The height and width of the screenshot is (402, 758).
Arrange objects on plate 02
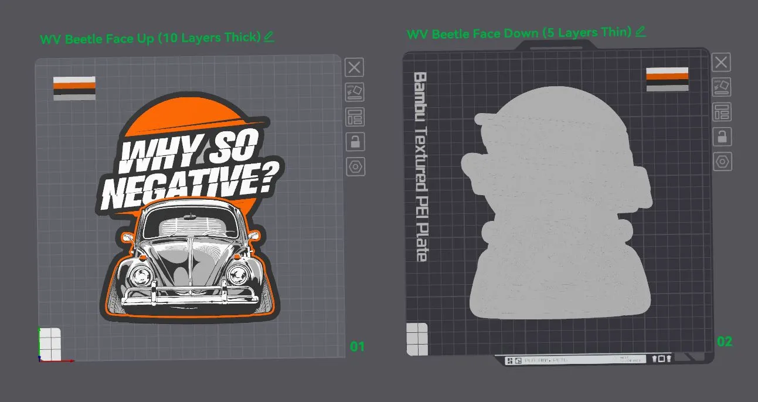pyautogui.click(x=721, y=111)
